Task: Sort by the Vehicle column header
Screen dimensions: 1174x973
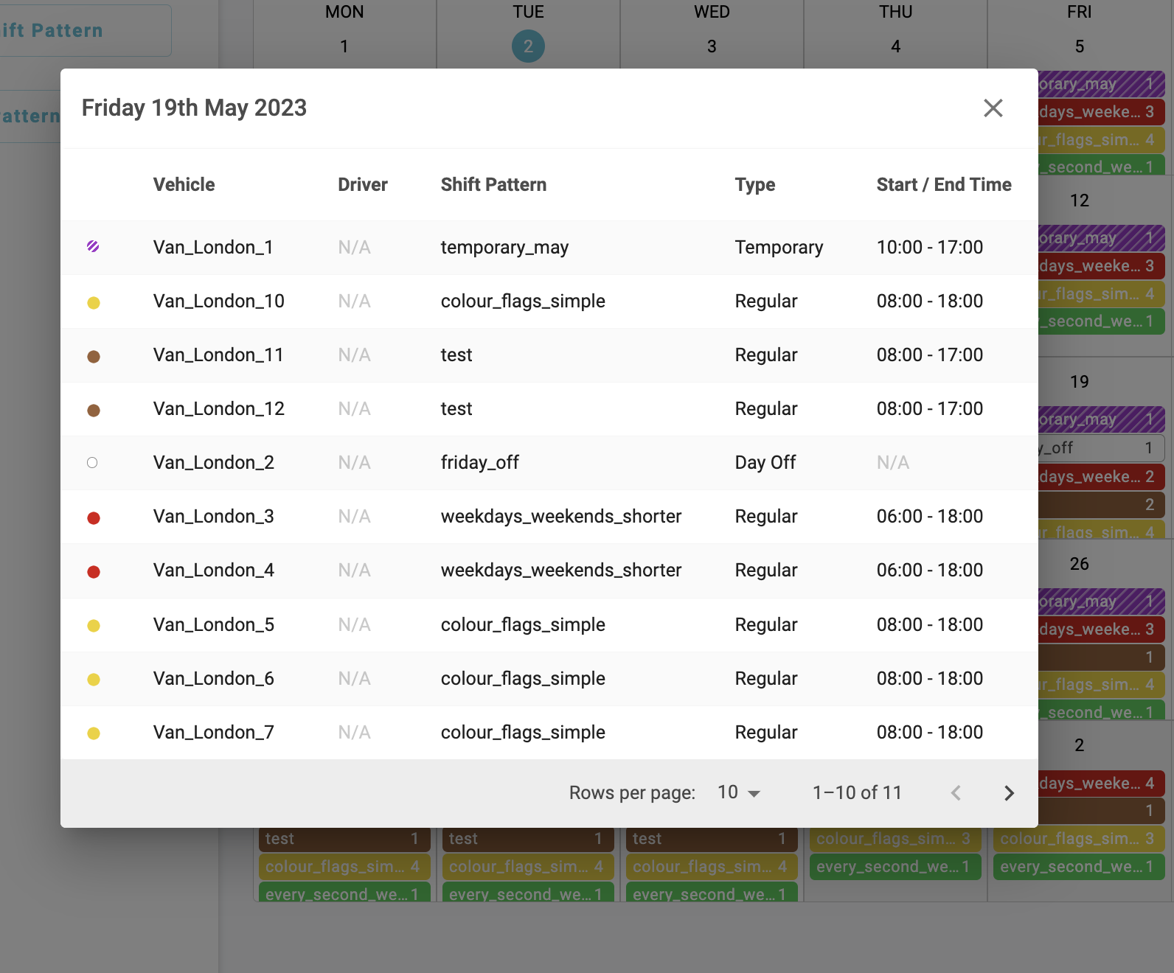Action: coord(184,185)
